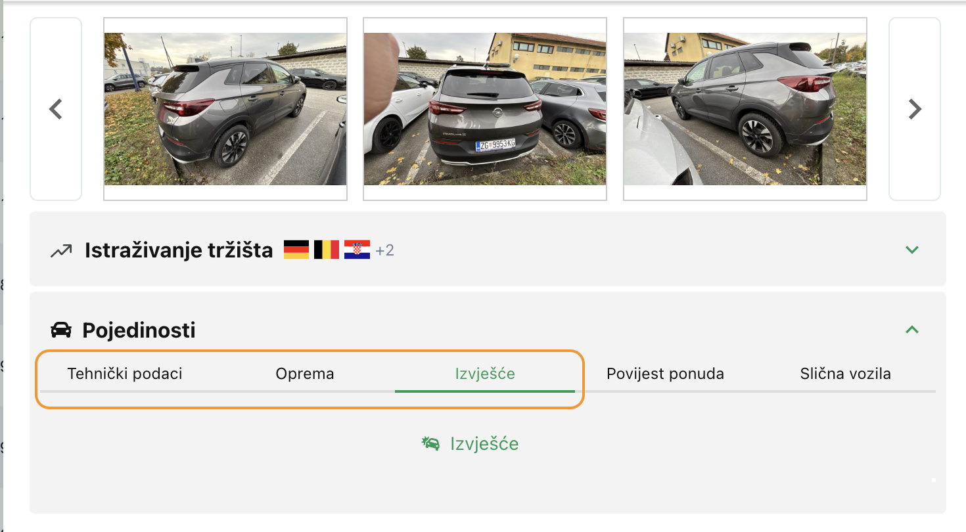Click the Croatian flag icon
Image resolution: width=966 pixels, height=532 pixels.
coord(357,250)
